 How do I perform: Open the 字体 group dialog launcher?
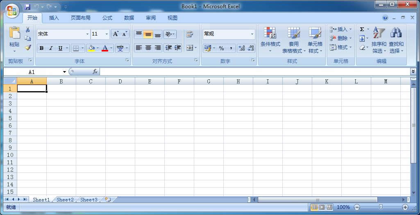click(x=127, y=60)
